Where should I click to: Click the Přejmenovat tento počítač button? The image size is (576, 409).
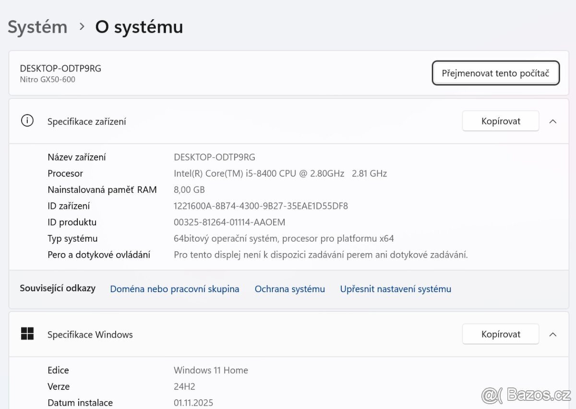point(496,73)
